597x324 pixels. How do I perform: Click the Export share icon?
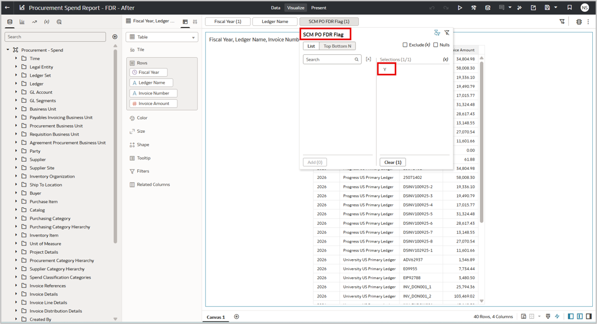[x=533, y=8]
